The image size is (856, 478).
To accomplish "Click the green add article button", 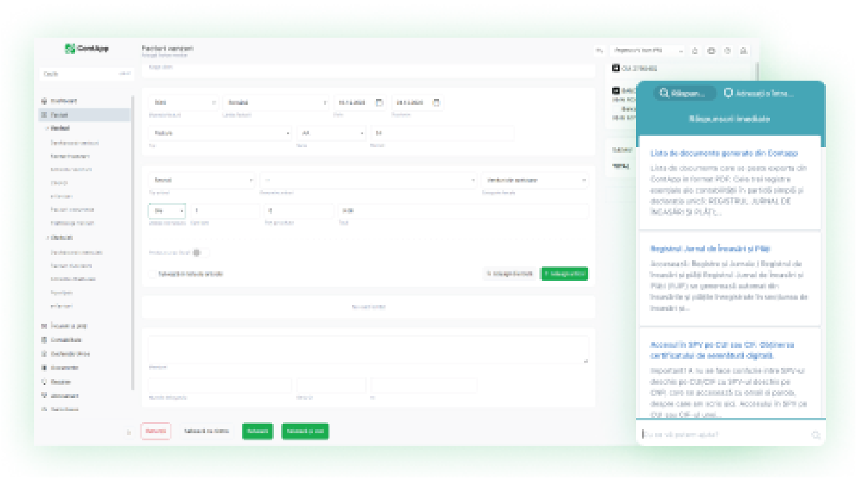I will [564, 274].
